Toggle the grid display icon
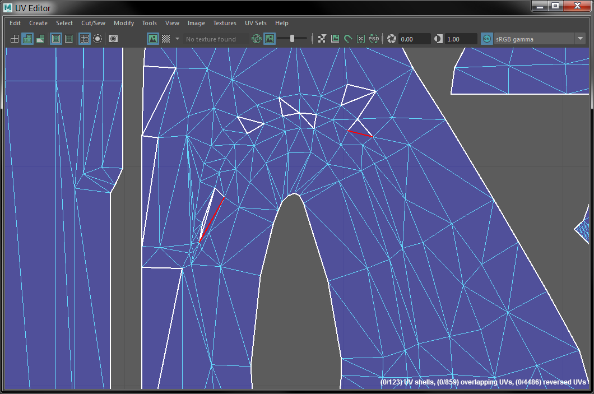The image size is (594, 394). coord(84,39)
